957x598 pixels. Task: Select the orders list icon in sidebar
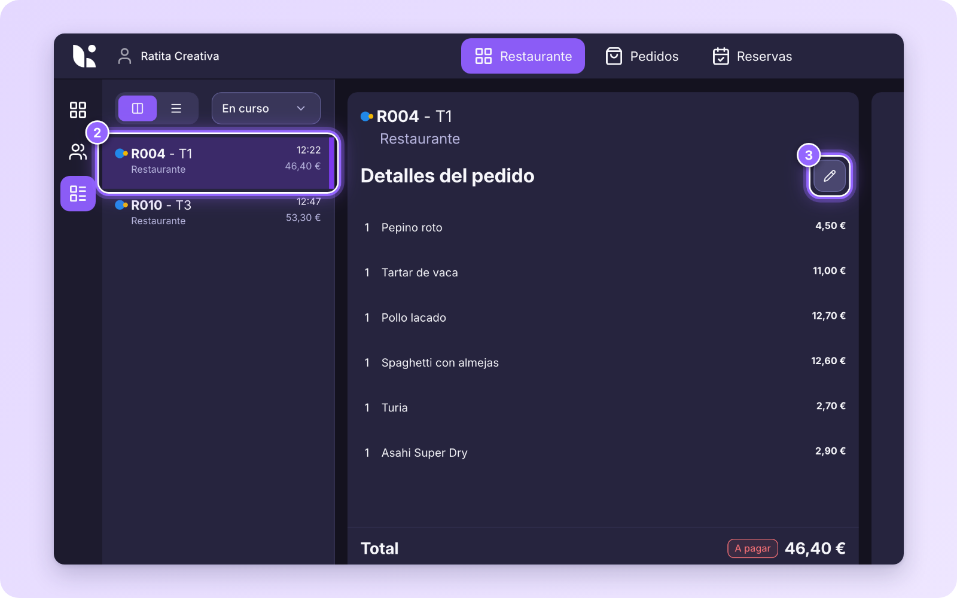tap(78, 194)
